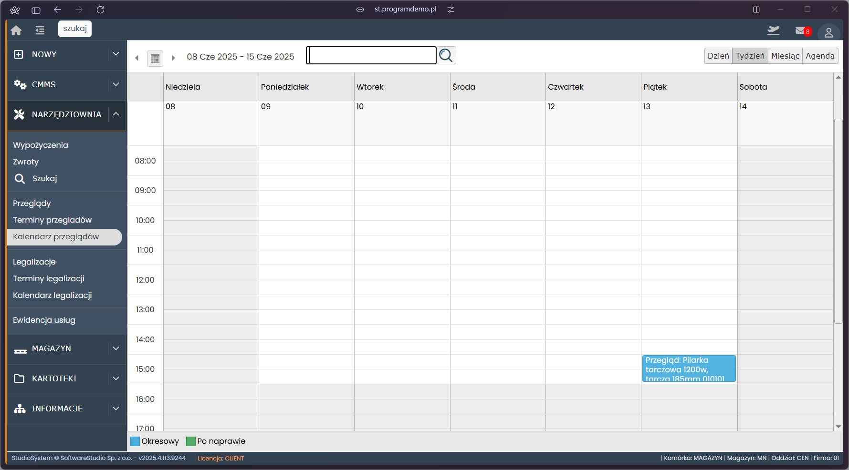
Task: Collapse the sidebar with the menu toggle icon
Action: 40,30
